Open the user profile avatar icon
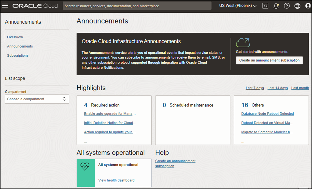Screen dimensions: 312x189 click(308, 6)
